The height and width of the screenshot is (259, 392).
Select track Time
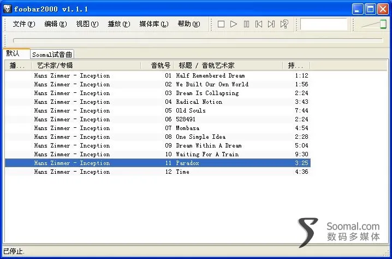click(x=158, y=172)
